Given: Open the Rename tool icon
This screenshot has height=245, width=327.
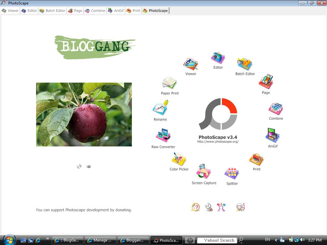Looking at the screenshot, I should click(160, 108).
